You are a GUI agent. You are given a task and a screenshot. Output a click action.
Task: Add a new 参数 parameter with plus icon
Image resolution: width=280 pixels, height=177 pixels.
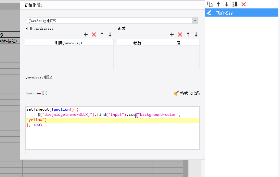172,34
